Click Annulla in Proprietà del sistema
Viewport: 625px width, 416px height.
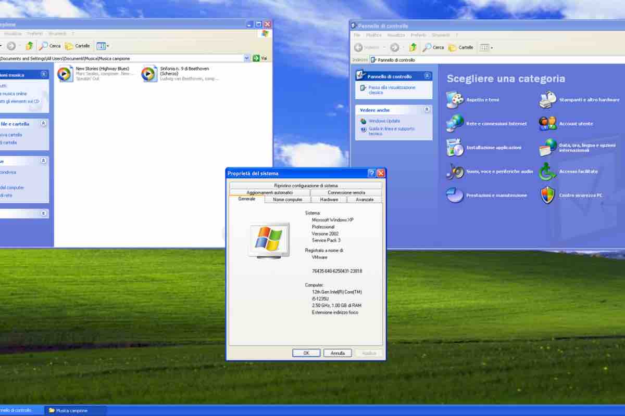[337, 353]
